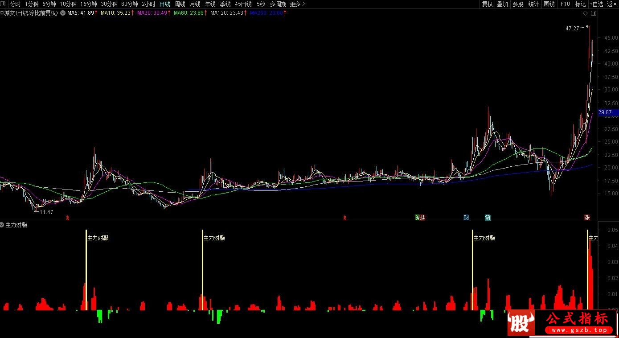Click the 45.00 price axis label
Viewport: 619px width, 338px height.
click(x=611, y=38)
